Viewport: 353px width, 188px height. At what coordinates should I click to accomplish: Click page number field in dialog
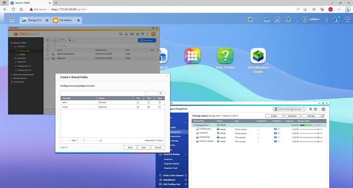79,140
